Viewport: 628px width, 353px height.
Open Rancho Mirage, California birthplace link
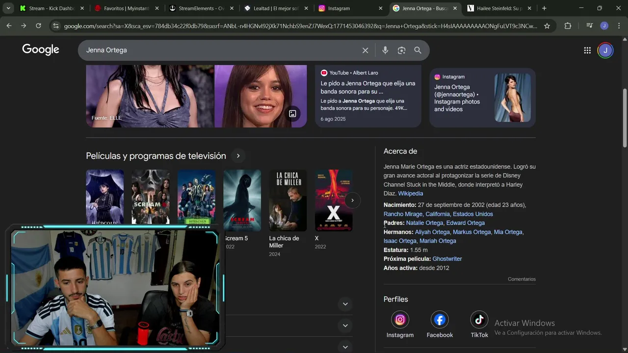[x=438, y=214]
